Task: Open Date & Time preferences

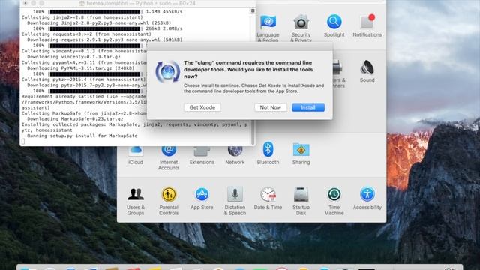Action: click(x=268, y=199)
